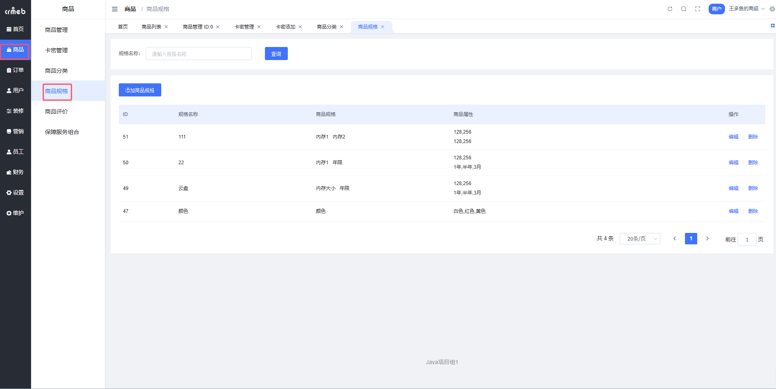
Task: Open the search icon in header
Action: (684, 9)
